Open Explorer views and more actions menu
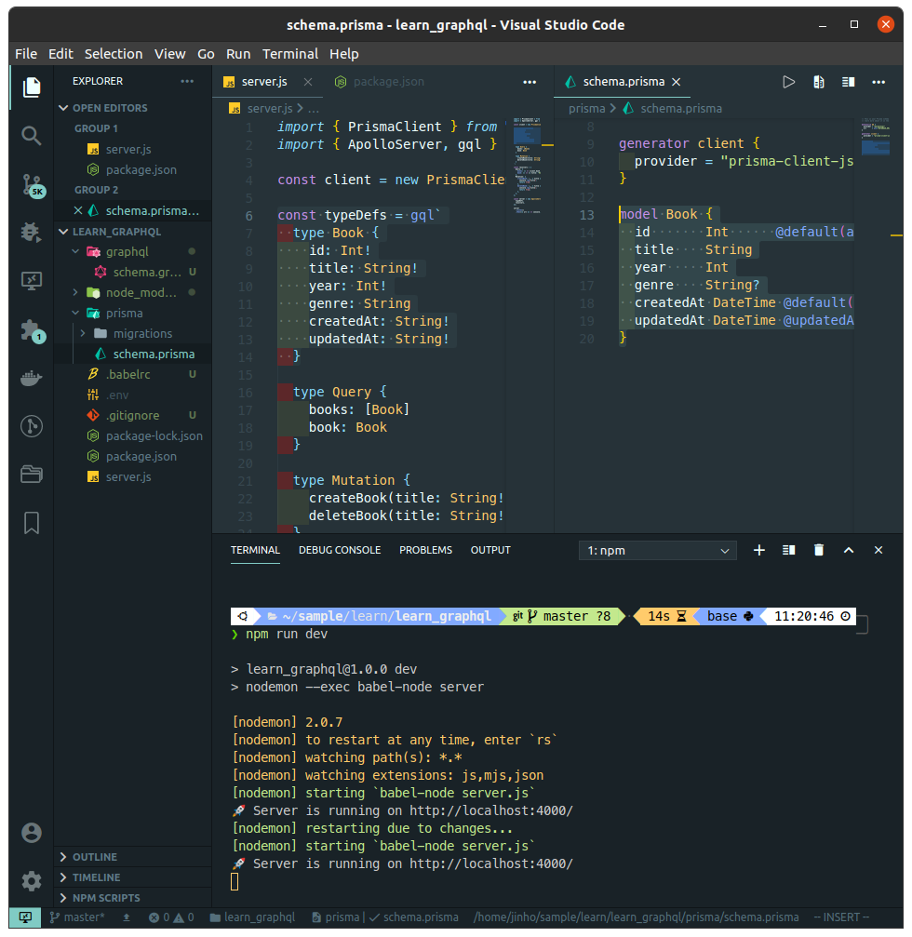 coord(187,81)
